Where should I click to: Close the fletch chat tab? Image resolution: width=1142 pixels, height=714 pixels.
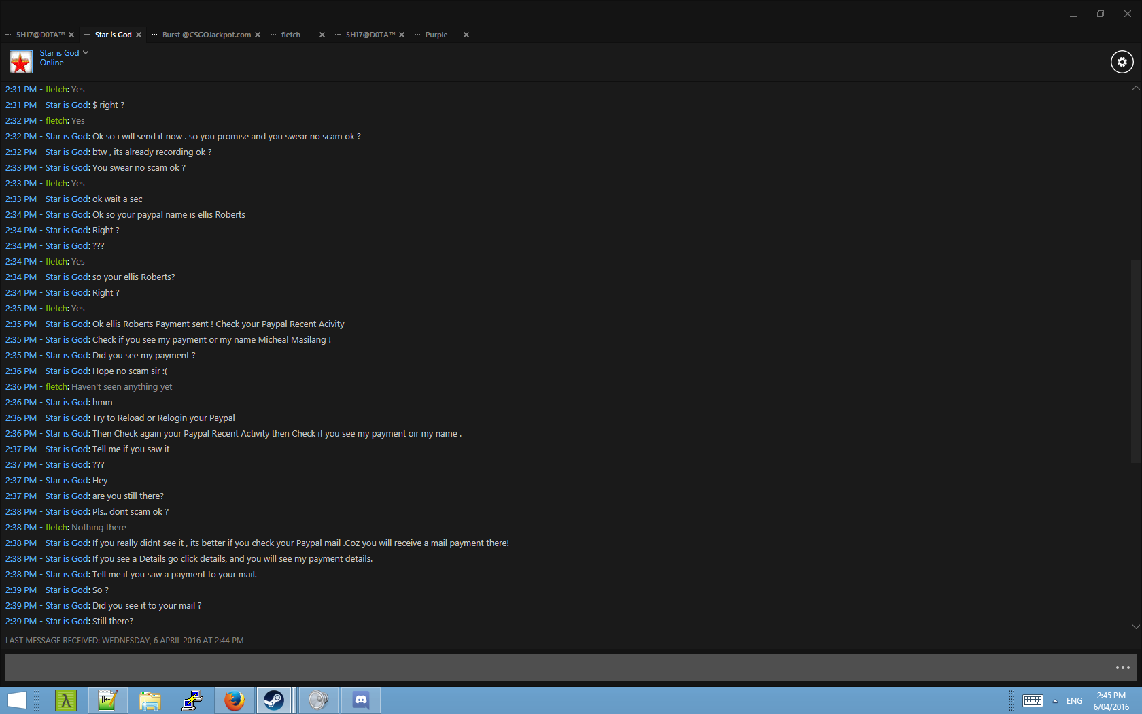pos(322,35)
